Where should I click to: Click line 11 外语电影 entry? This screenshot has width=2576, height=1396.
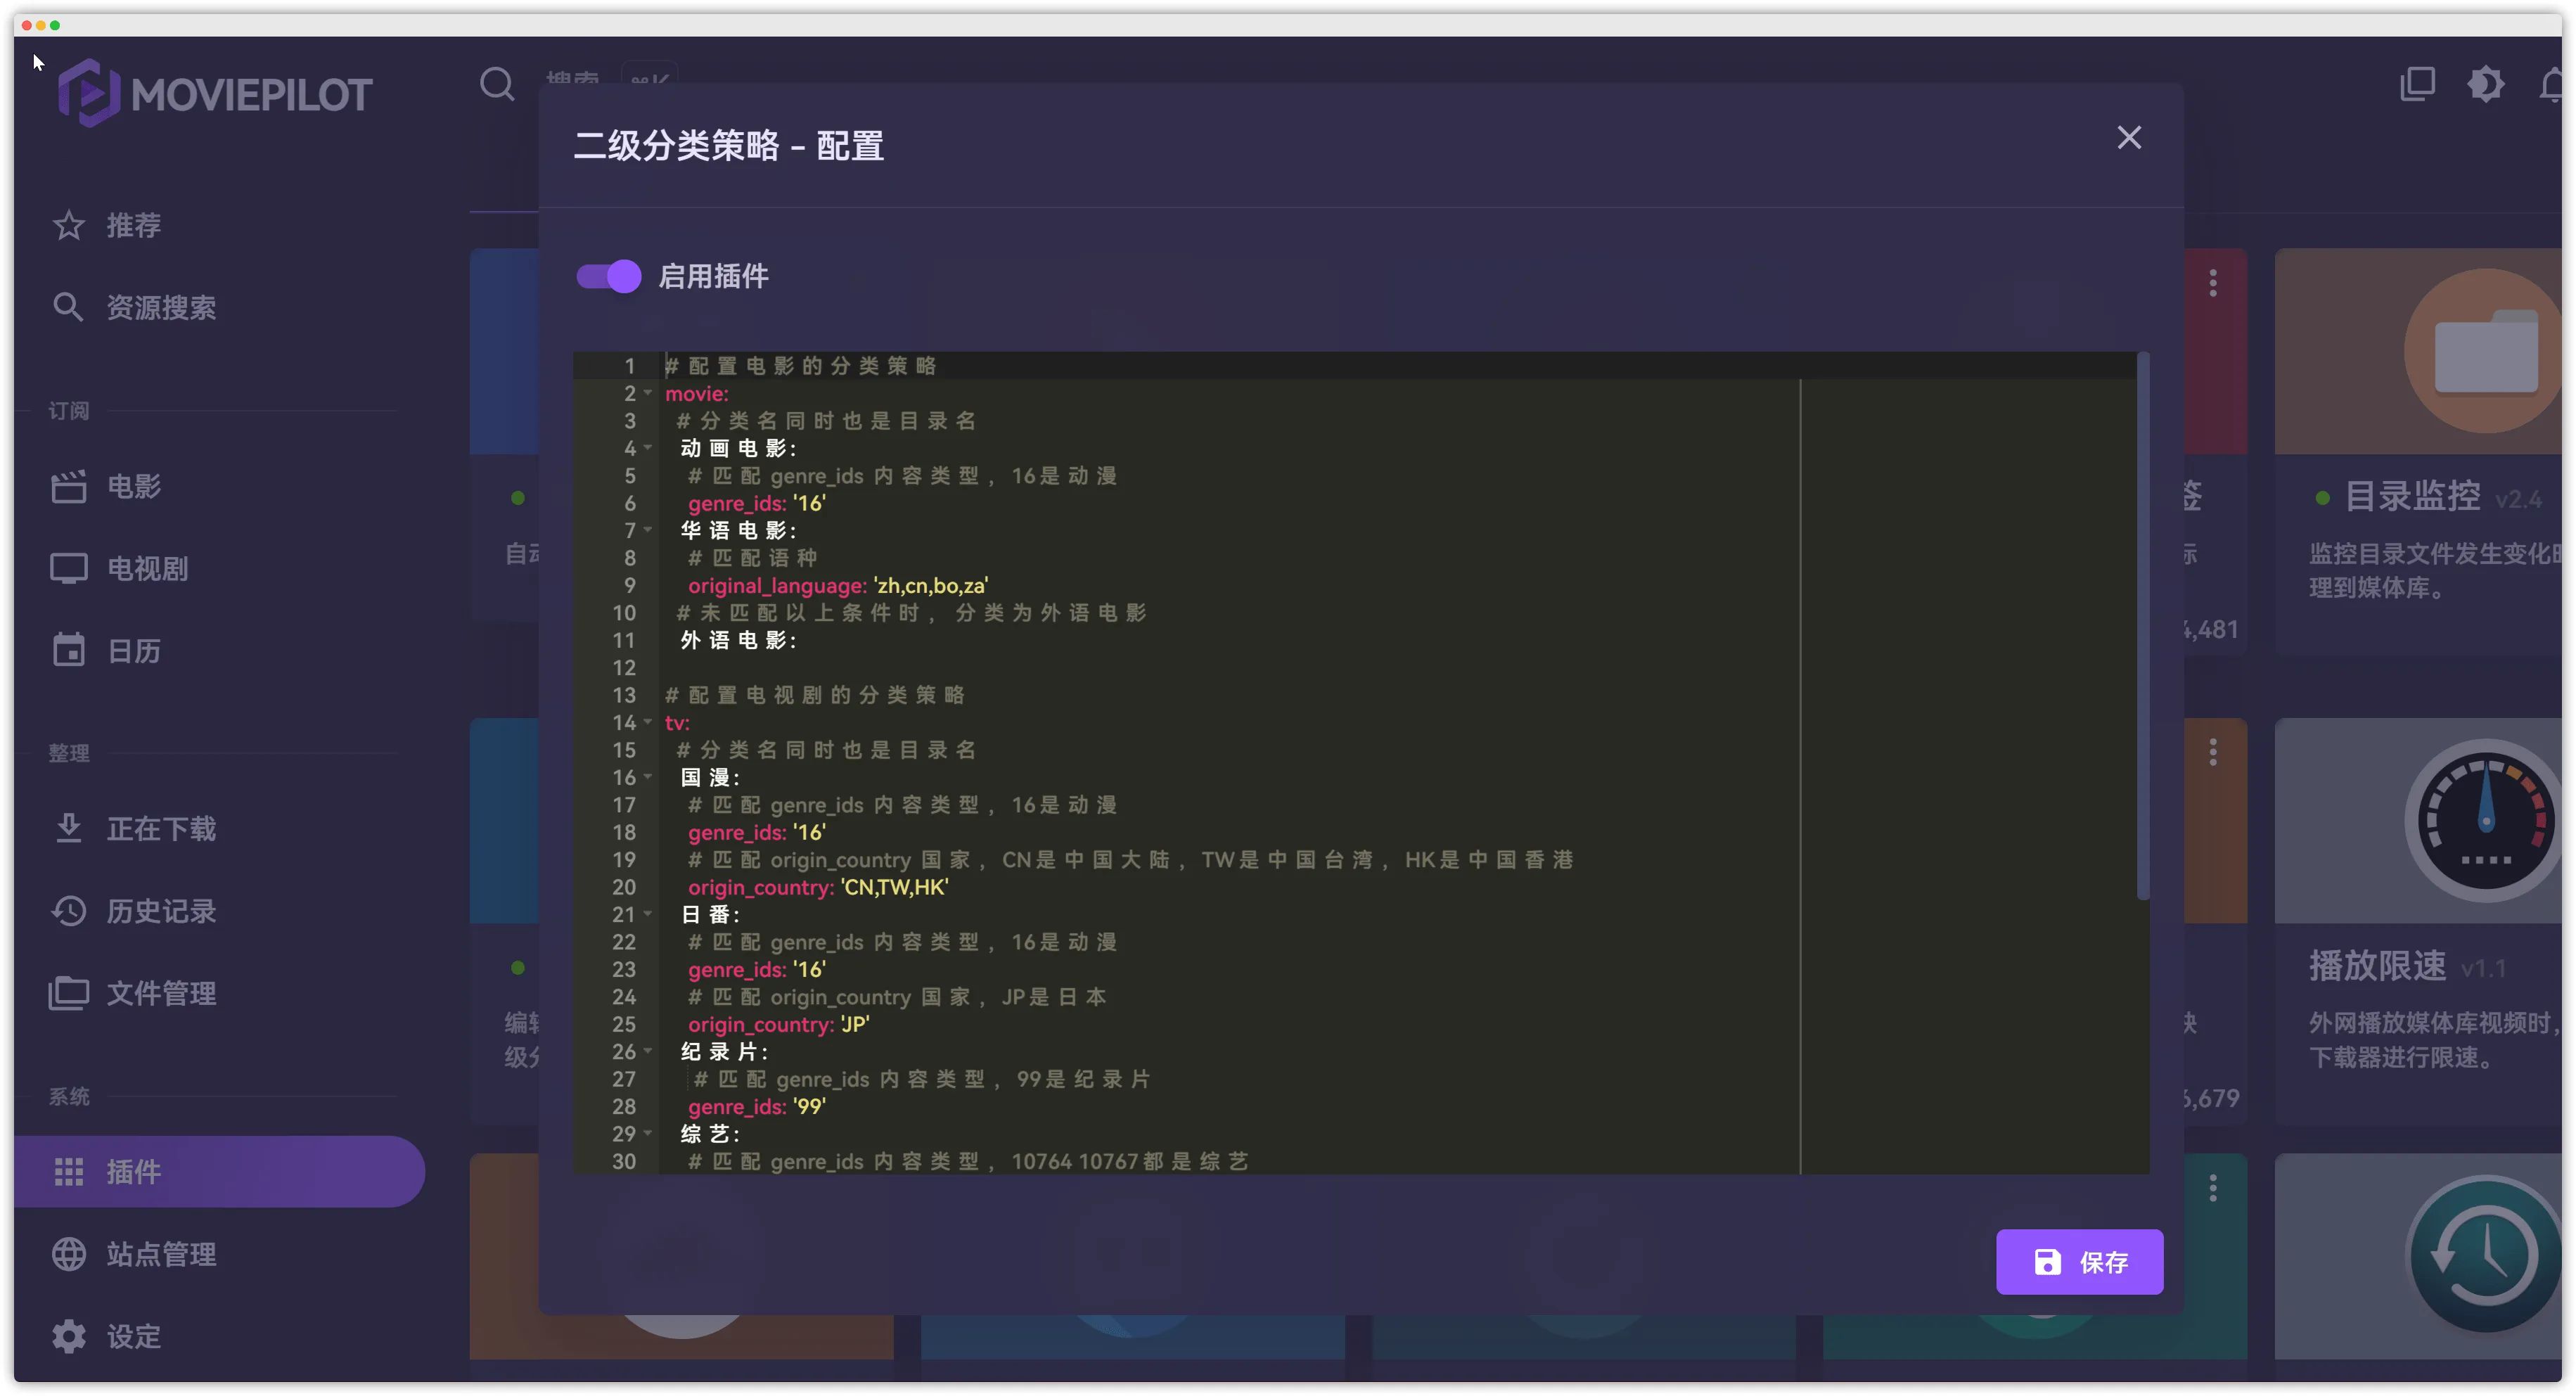738,640
